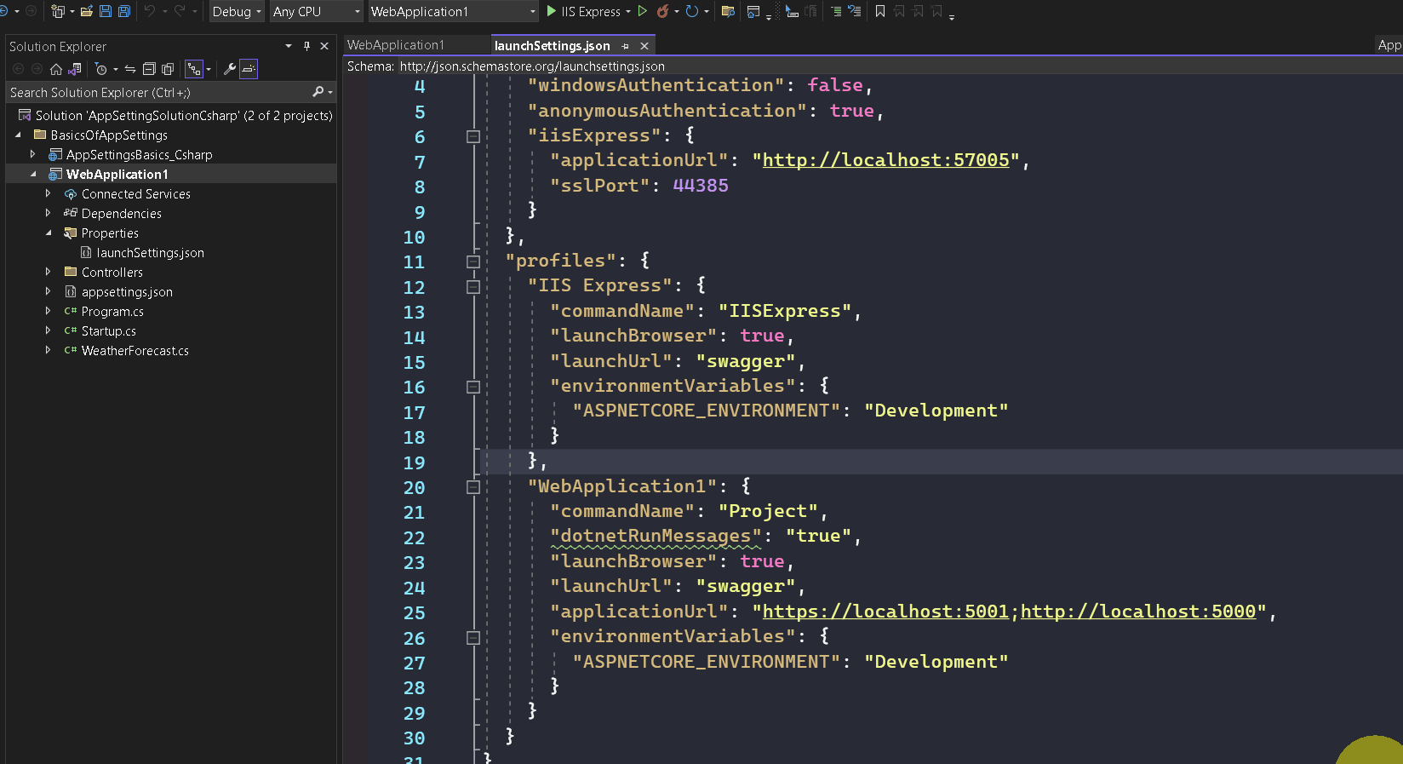Expand the Controllers folder arrow

49,272
